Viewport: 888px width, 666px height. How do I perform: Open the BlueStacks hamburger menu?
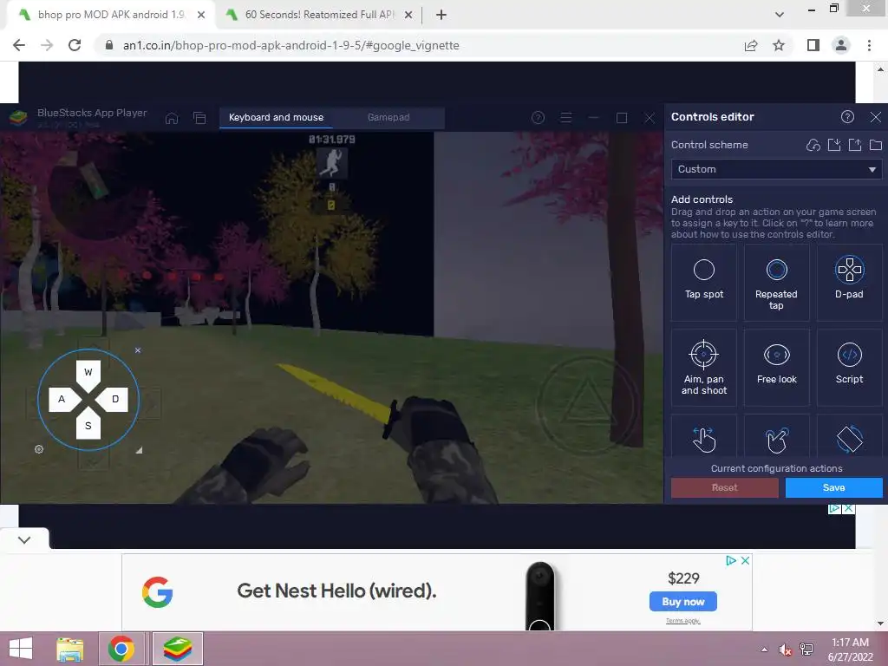coord(565,117)
